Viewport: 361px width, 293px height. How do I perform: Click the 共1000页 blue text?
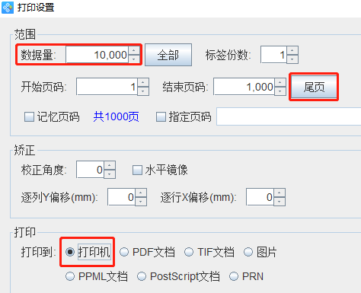coord(116,116)
